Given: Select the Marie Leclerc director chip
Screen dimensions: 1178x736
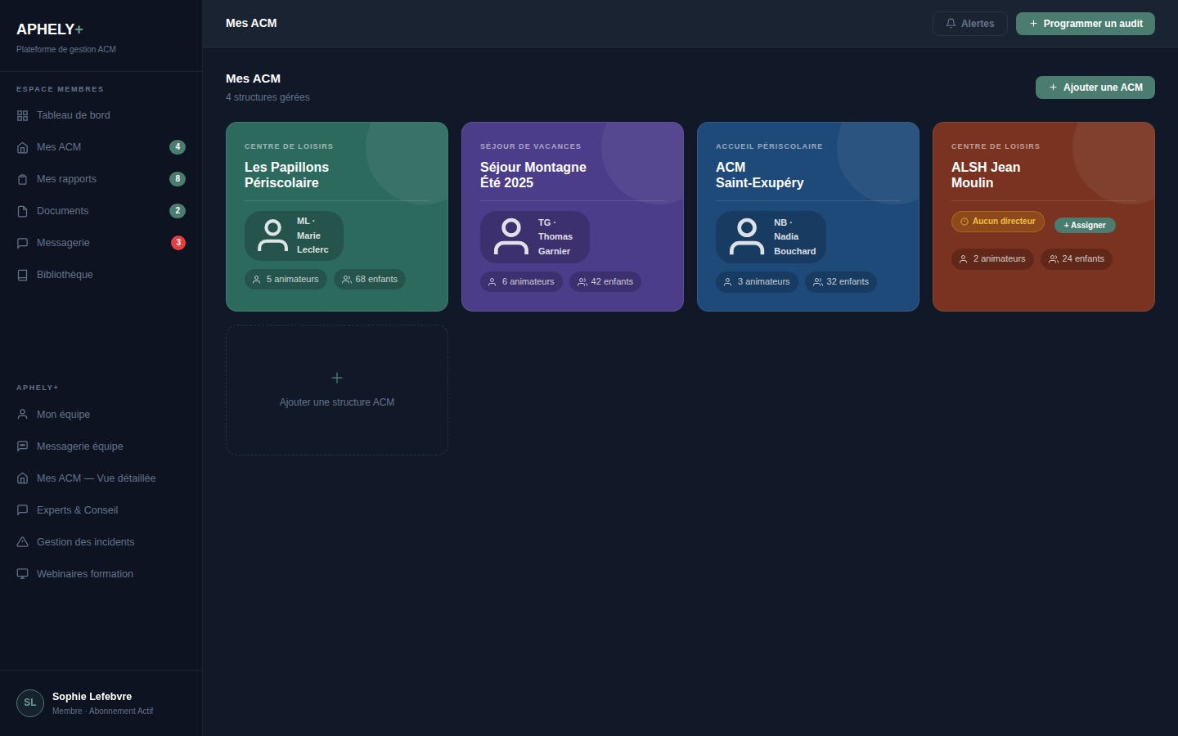Looking at the screenshot, I should tap(294, 236).
